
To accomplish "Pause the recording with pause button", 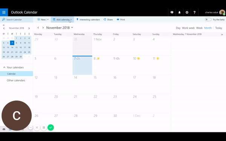I will tap(44, 127).
